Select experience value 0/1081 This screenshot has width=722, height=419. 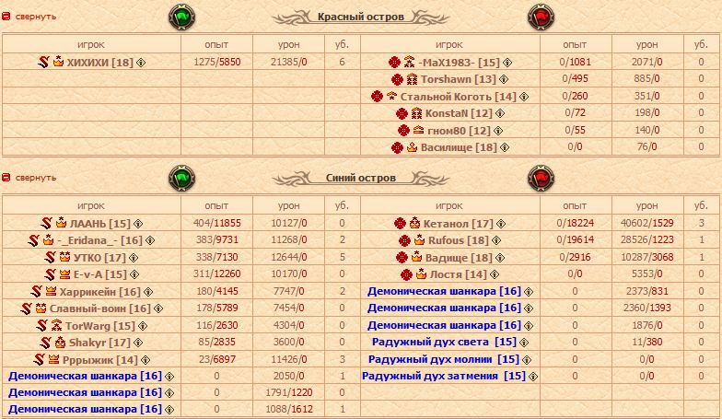tap(575, 62)
